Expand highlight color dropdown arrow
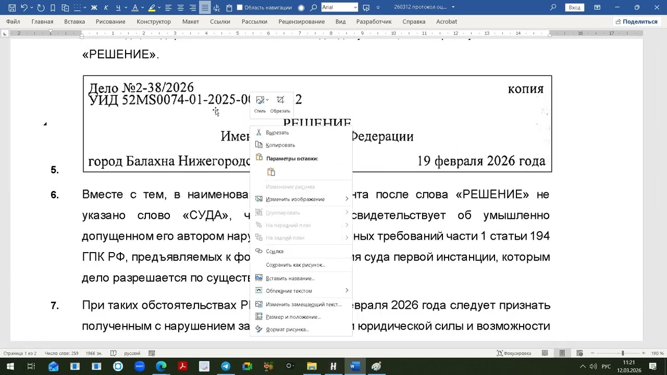The height and width of the screenshot is (375, 667). coord(159,8)
